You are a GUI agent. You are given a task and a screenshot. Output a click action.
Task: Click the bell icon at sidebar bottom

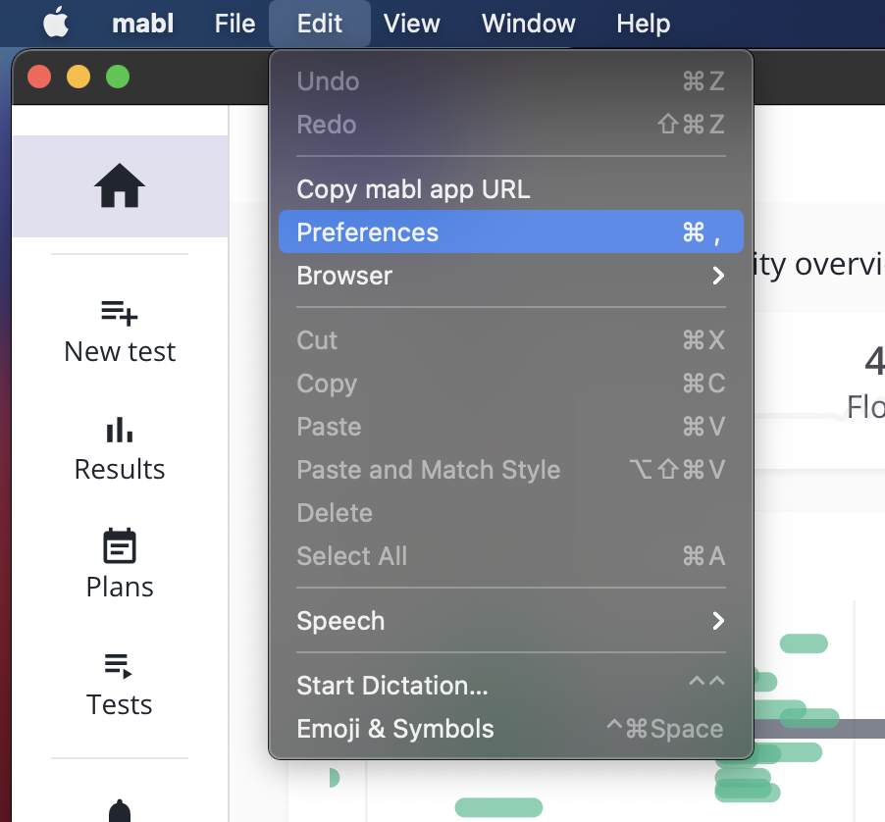tap(120, 810)
